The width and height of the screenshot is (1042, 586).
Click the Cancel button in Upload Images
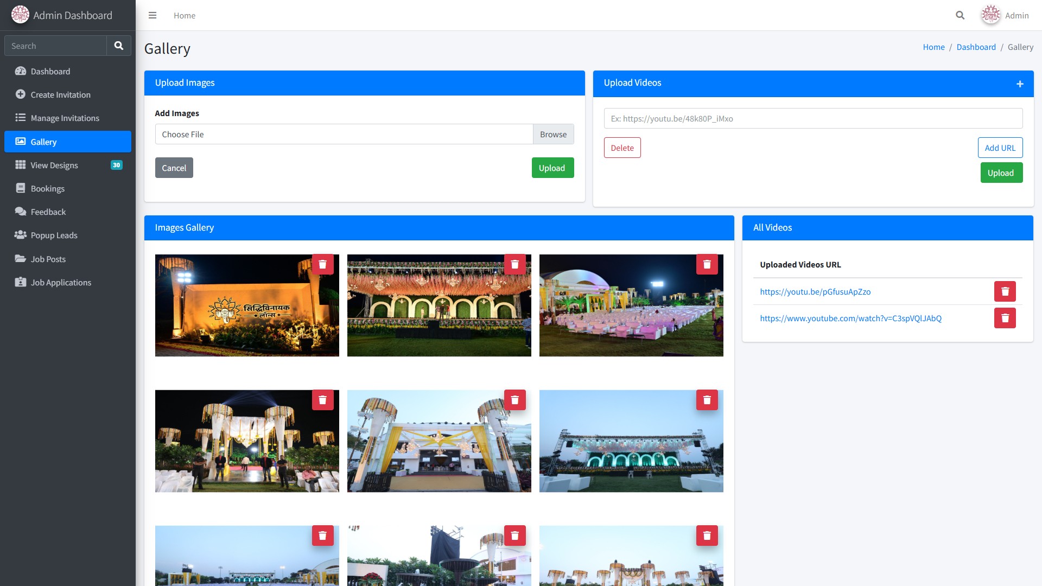pyautogui.click(x=174, y=168)
